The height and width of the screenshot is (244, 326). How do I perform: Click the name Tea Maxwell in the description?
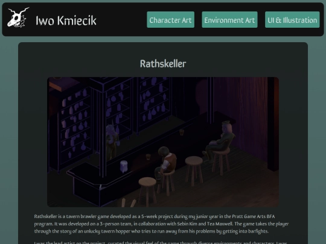point(220,224)
